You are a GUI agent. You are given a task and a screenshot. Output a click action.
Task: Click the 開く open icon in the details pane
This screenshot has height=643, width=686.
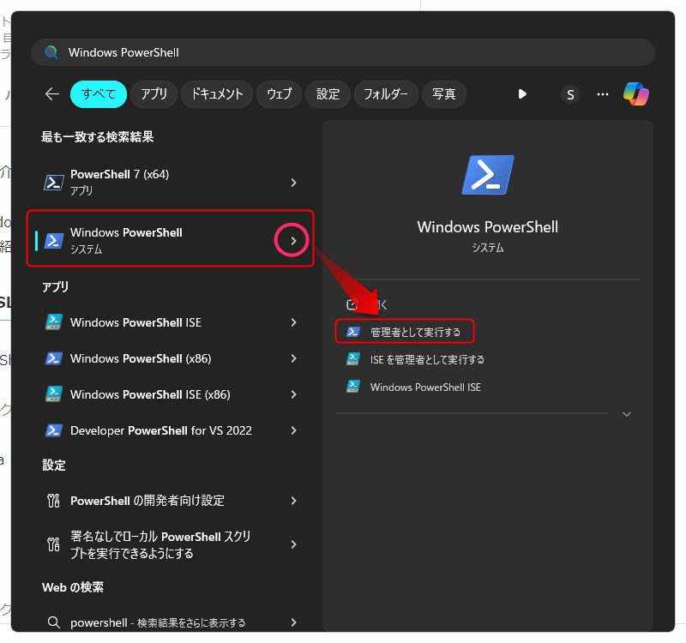[x=352, y=304]
